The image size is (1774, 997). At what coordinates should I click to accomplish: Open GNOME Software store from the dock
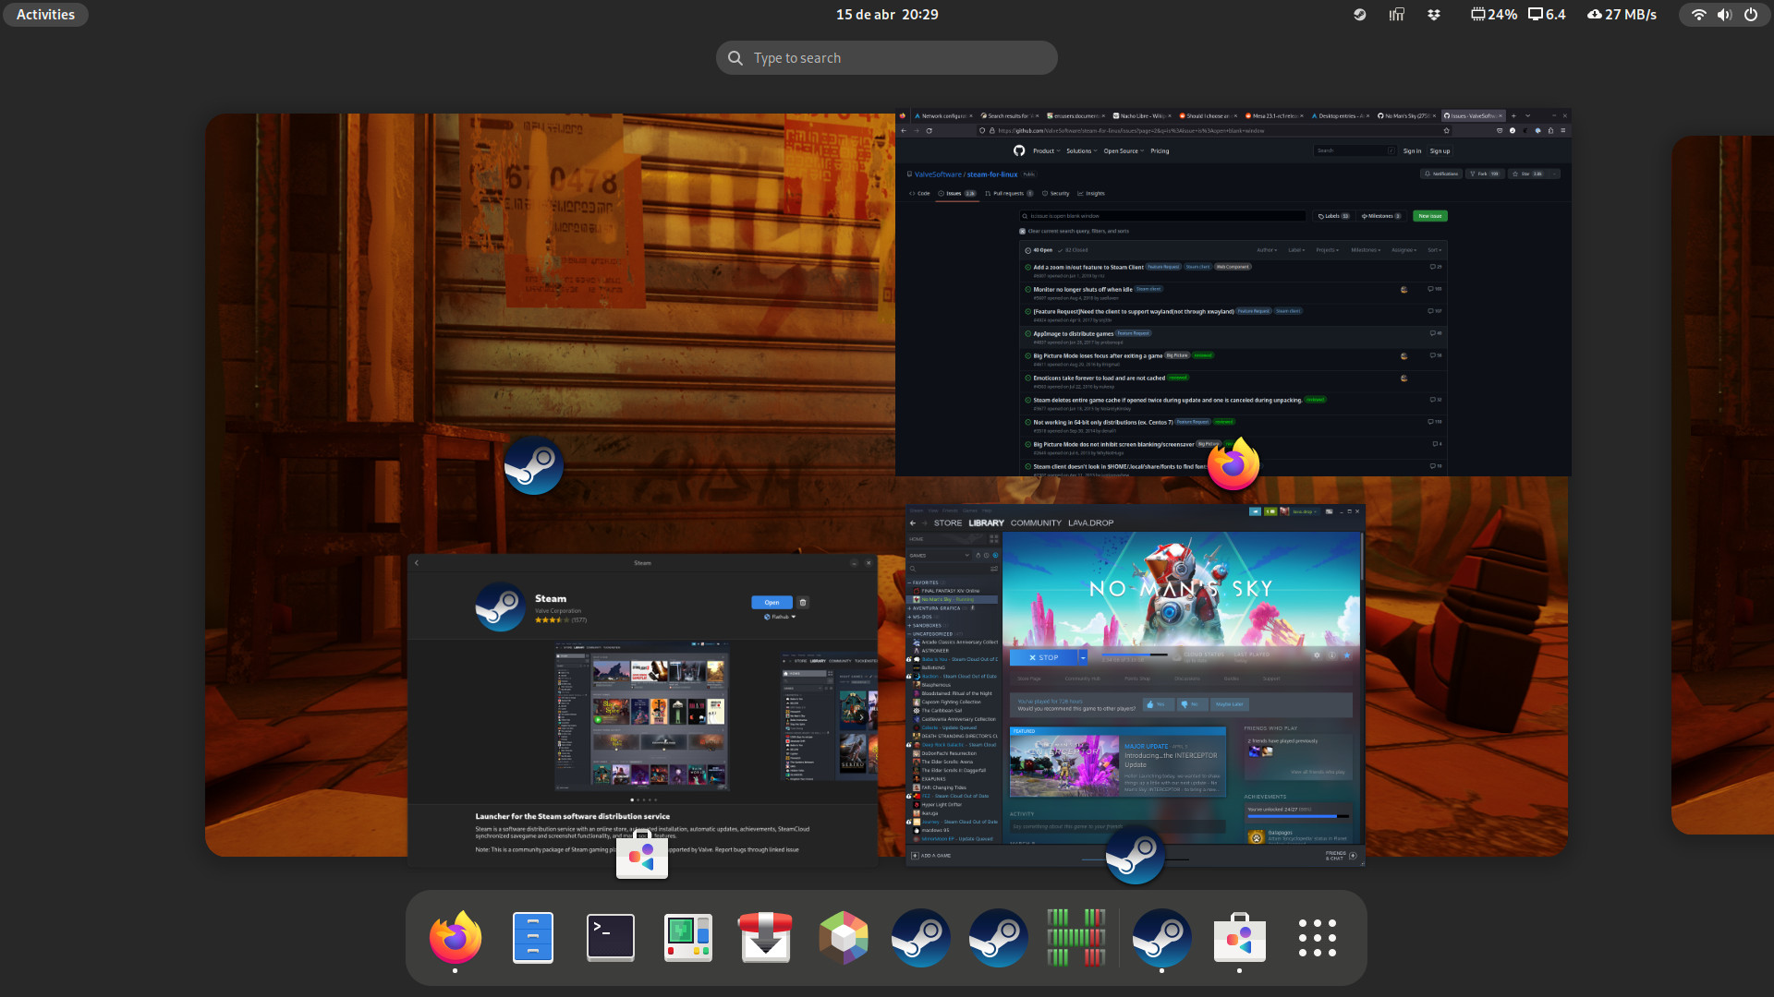[1239, 937]
